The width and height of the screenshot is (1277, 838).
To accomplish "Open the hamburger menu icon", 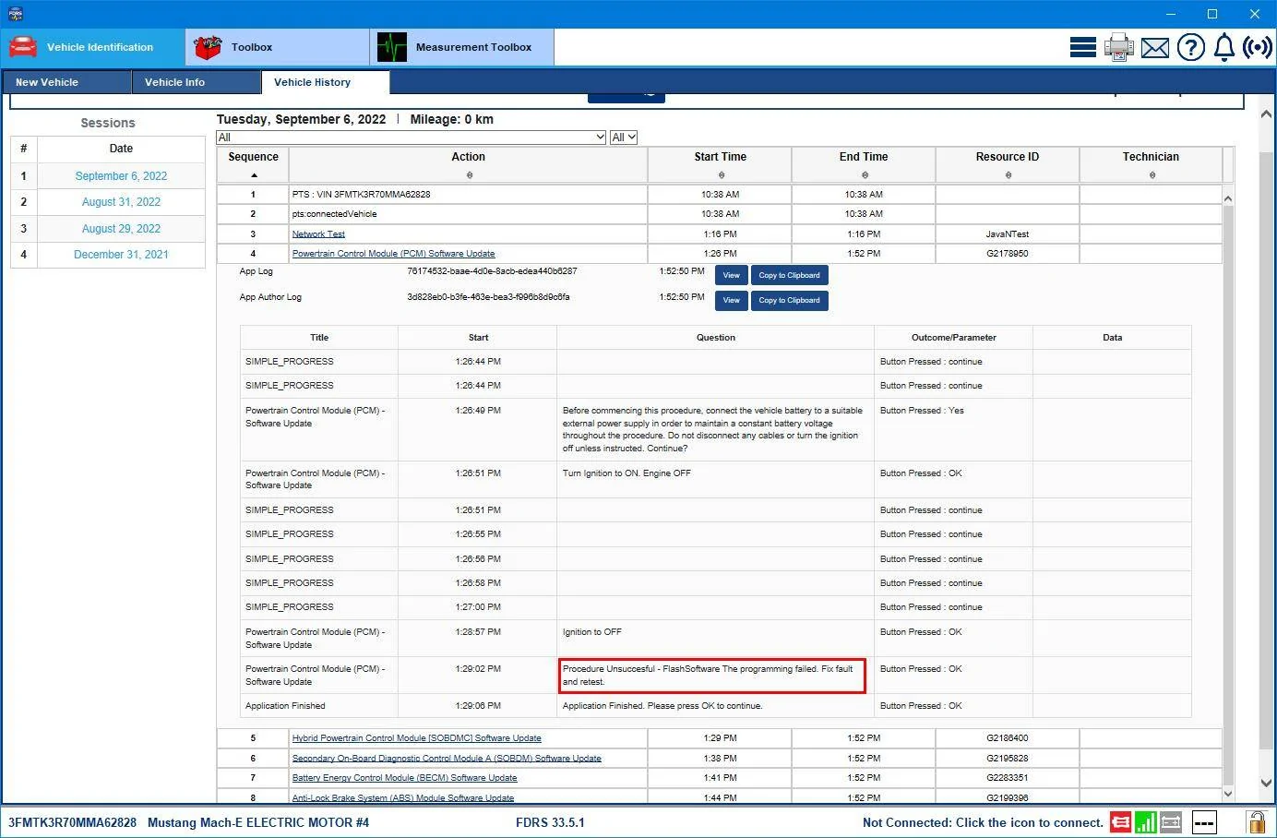I will pos(1083,47).
